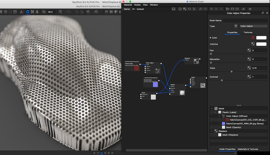
Task: Select FabricCanvas001_NRM_6K.jpg (Bump) tree row
Action: point(239,124)
